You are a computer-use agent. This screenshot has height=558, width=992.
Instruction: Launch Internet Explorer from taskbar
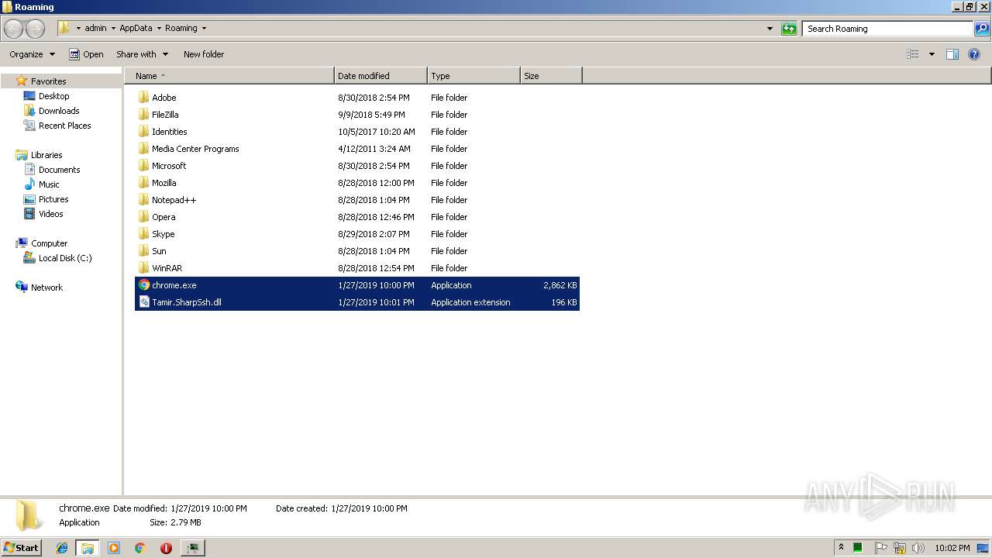62,548
